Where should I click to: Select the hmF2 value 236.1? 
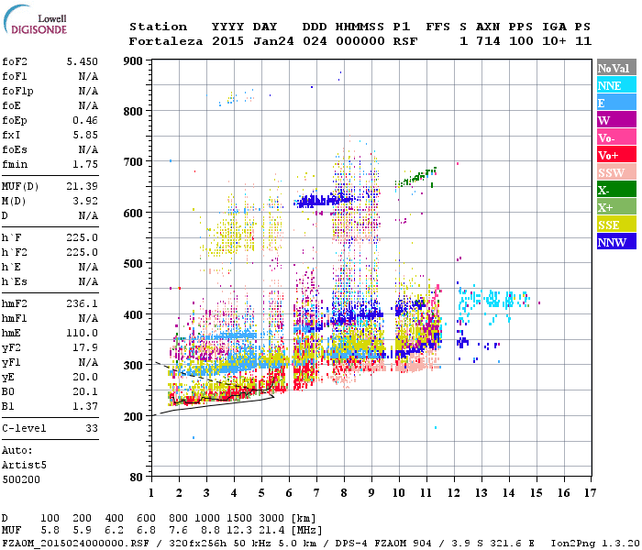tap(83, 303)
